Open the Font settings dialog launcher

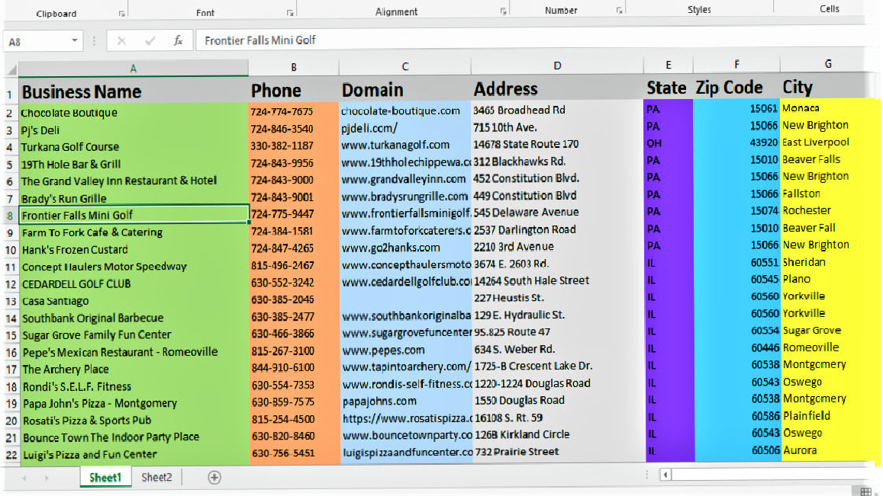tap(290, 14)
